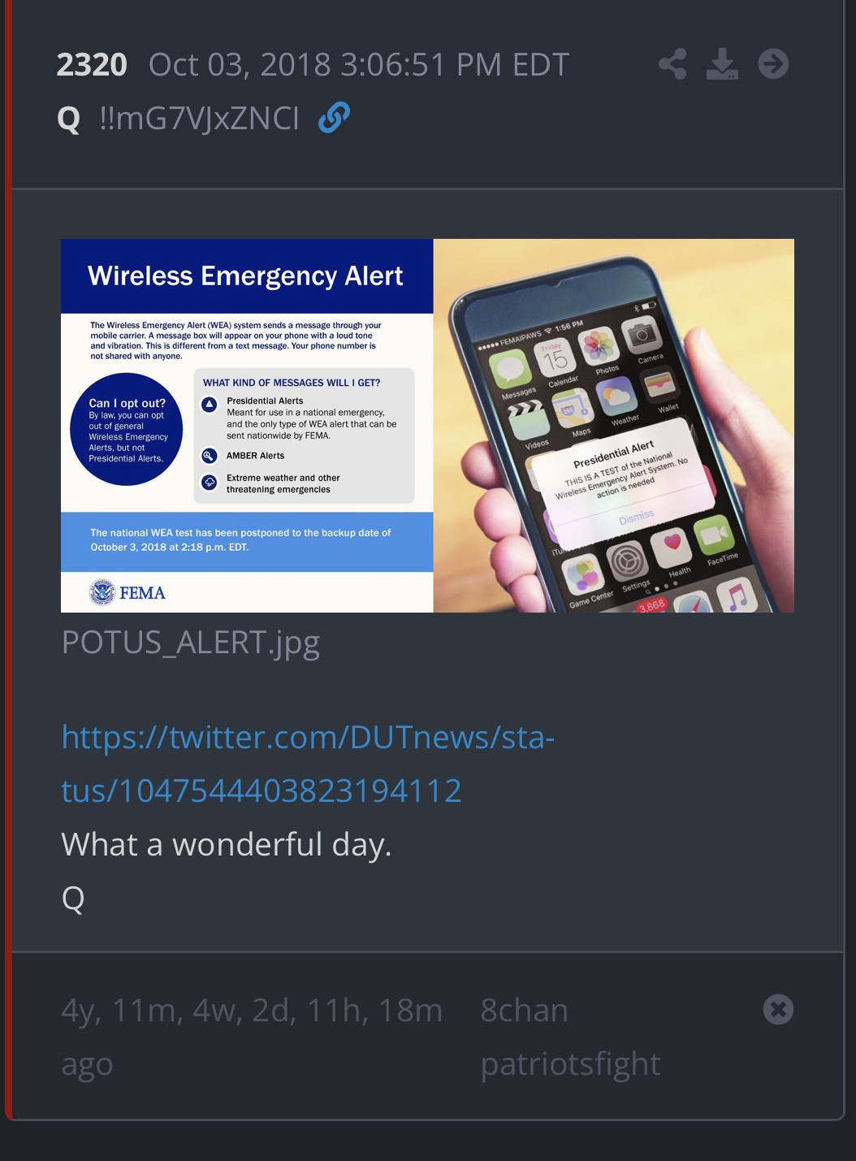Click the Q signature below the message

click(x=73, y=899)
